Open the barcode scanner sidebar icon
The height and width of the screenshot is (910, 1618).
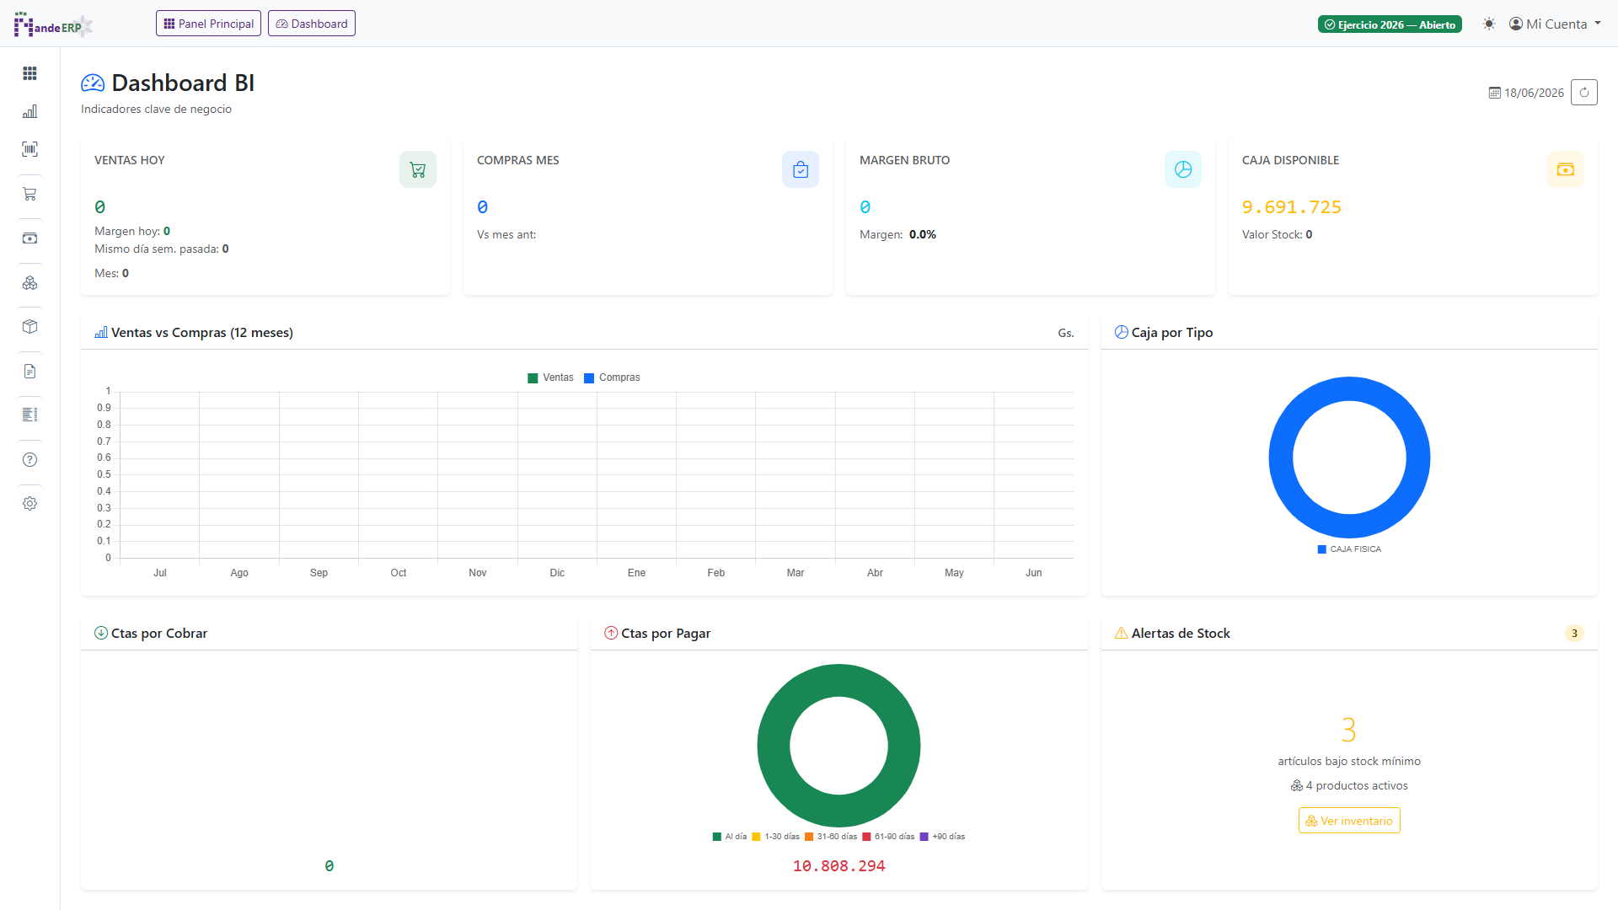point(29,149)
